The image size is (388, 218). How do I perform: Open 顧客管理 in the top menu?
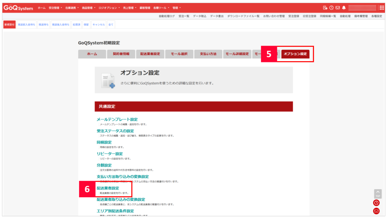click(145, 8)
